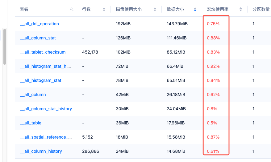Select the __all_column_history table link
Viewport: 271px width, 162px height.
coord(41,151)
